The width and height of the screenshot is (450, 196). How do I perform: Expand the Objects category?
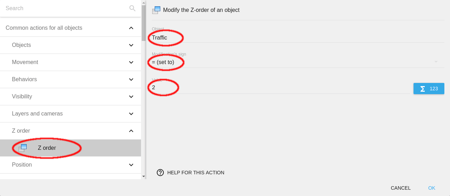click(131, 45)
